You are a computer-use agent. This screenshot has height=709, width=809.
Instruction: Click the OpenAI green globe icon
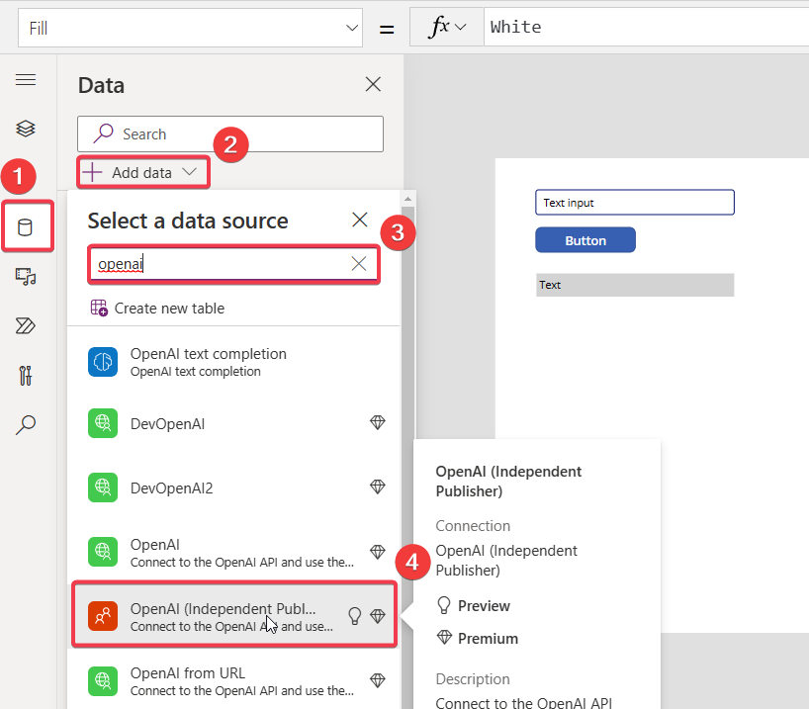(x=103, y=552)
